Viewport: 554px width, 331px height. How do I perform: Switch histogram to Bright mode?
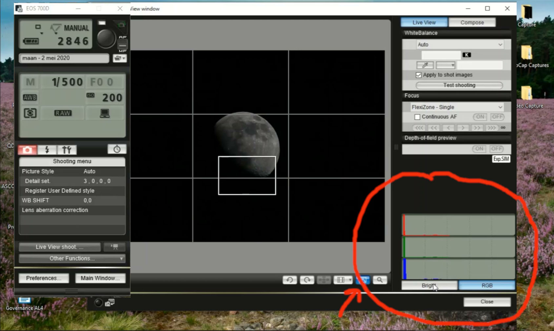point(429,285)
